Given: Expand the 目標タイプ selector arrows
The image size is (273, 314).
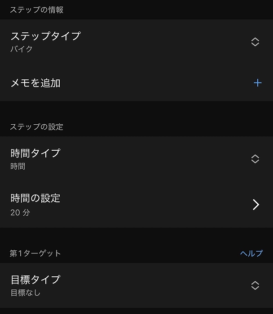Looking at the screenshot, I should coord(255,285).
